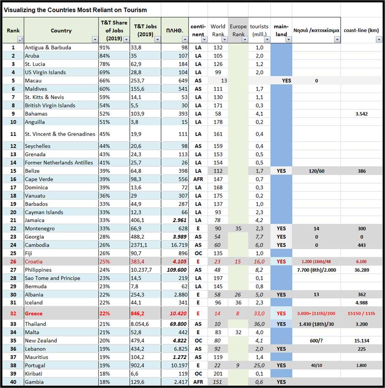Select the 'US Virgin Islands' cell
The height and width of the screenshot is (388, 385).
[x=61, y=72]
